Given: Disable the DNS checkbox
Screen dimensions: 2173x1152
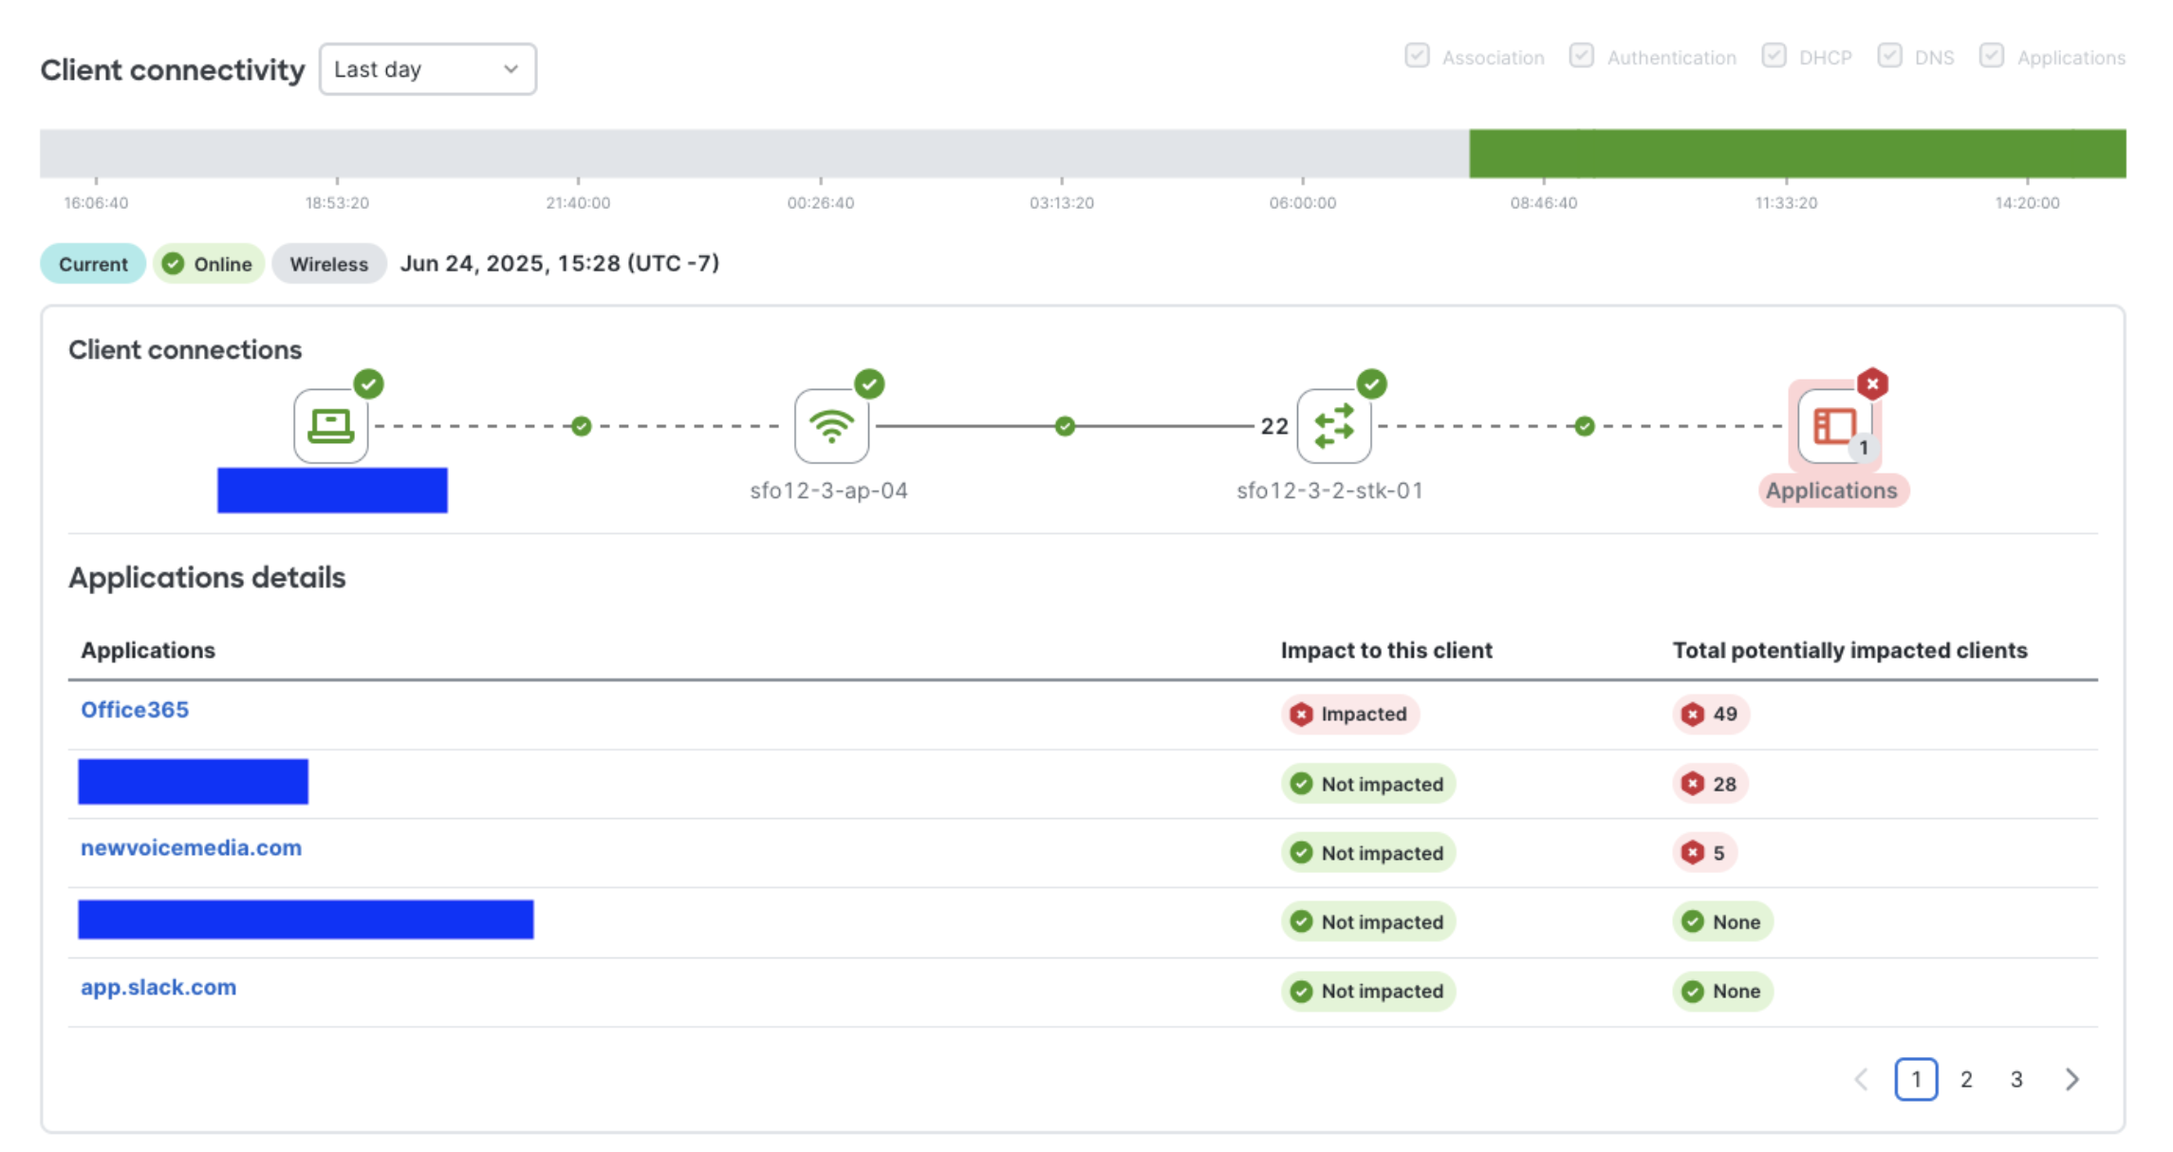Looking at the screenshot, I should (1890, 56).
